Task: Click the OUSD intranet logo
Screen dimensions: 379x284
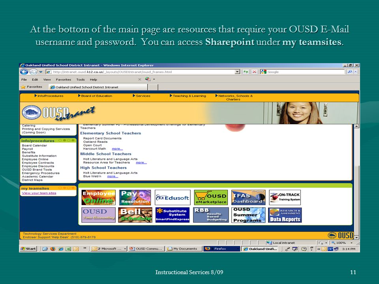Action: click(x=58, y=113)
